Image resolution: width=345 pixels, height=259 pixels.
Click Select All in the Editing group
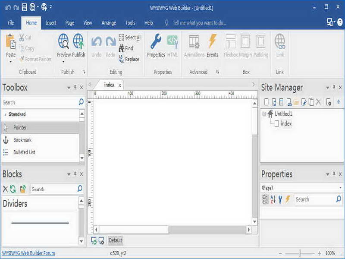pos(130,38)
